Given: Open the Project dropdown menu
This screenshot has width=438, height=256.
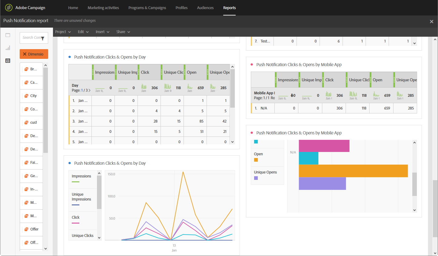Looking at the screenshot, I should [63, 32].
